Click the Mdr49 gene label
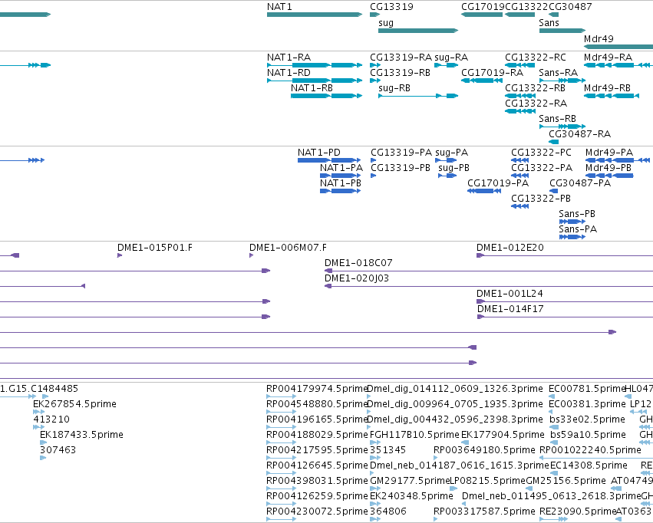 pos(599,38)
